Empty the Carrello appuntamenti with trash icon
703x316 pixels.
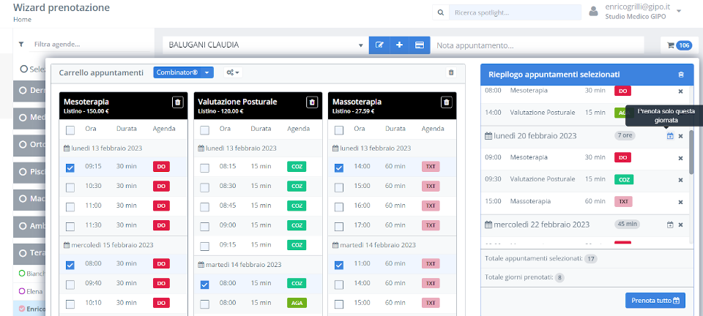point(451,72)
